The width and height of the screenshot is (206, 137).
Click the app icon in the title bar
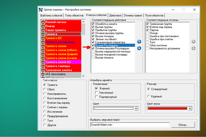click(x=41, y=10)
